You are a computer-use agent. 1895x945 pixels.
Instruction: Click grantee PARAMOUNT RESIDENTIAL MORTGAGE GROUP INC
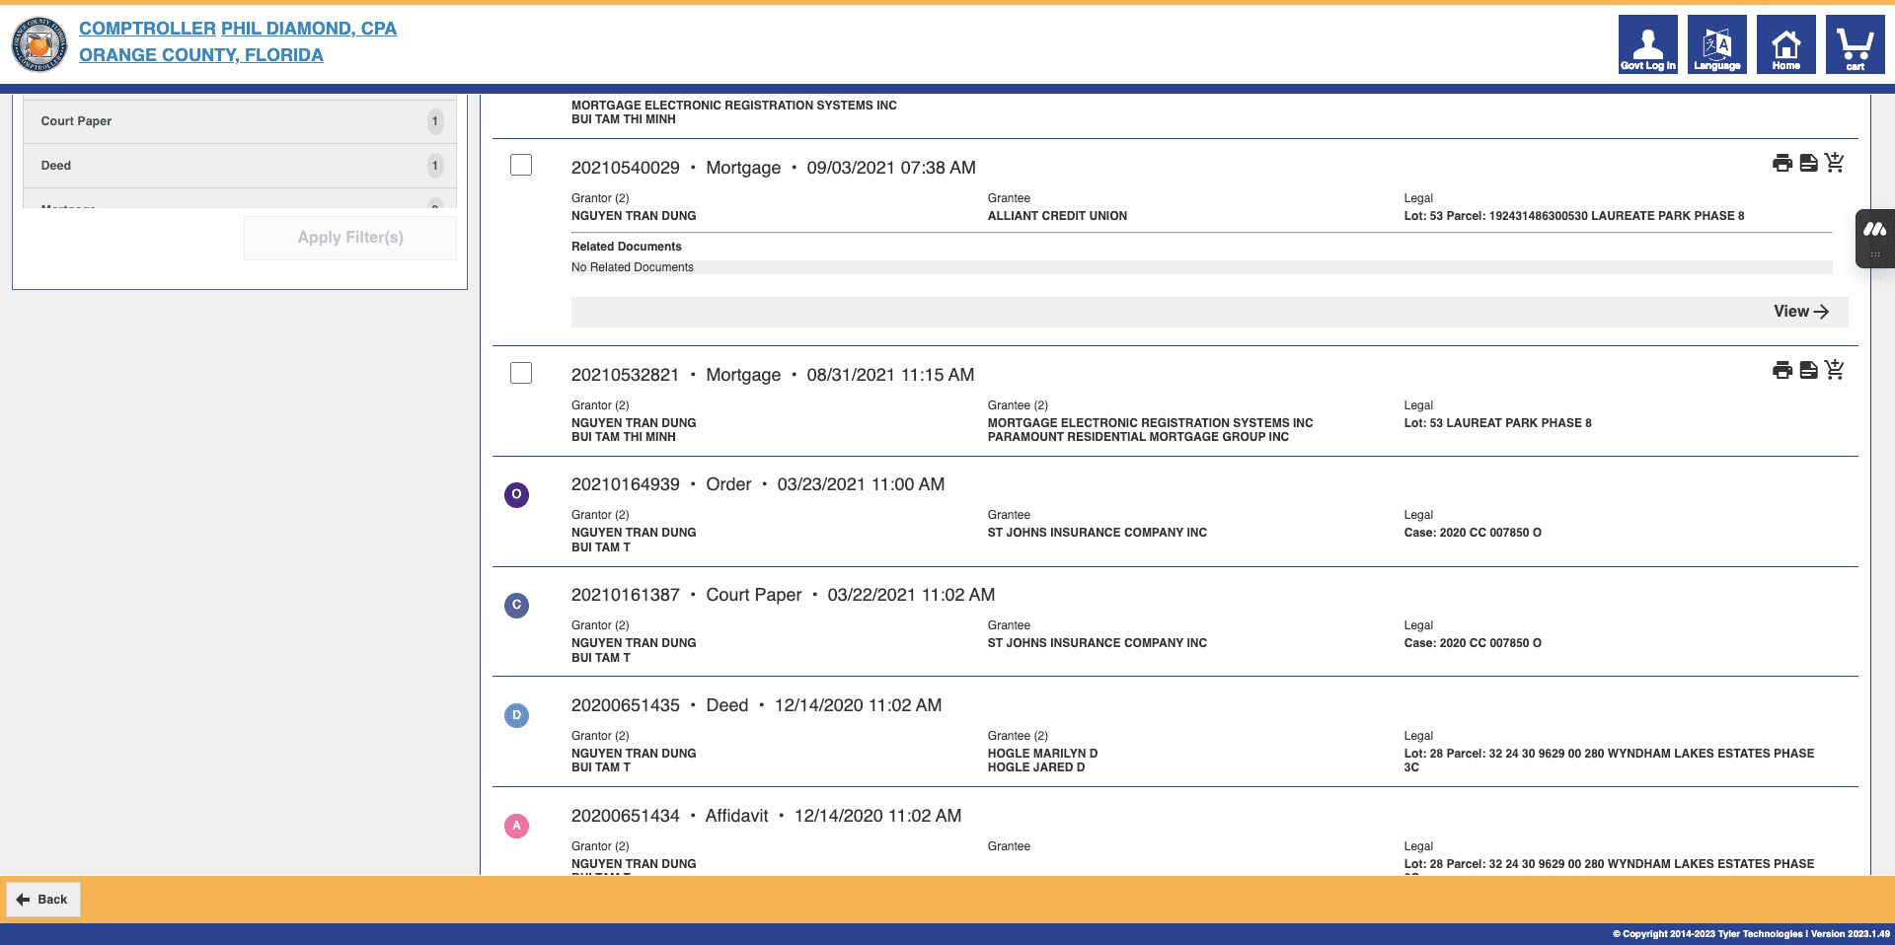coord(1138,437)
